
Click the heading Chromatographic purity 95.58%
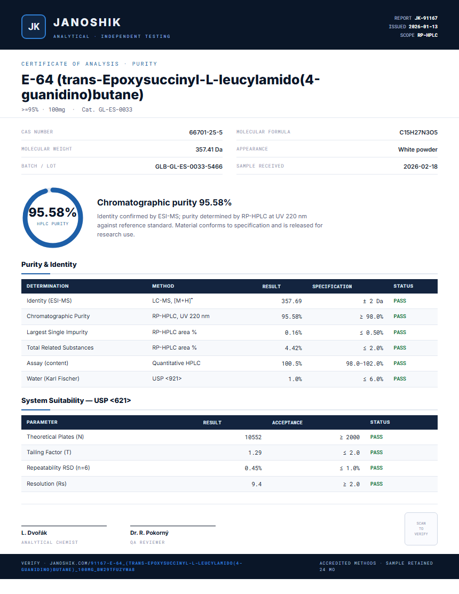click(x=164, y=203)
